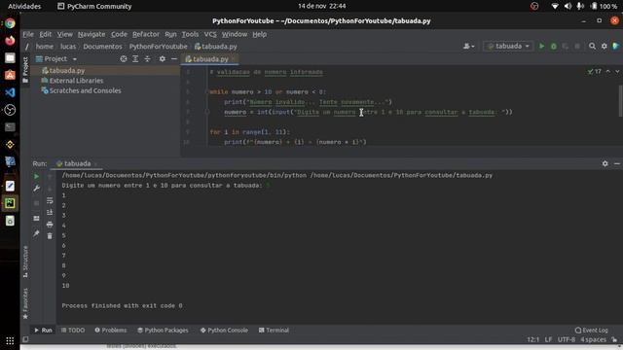Show applications grid in the dock

point(10,340)
